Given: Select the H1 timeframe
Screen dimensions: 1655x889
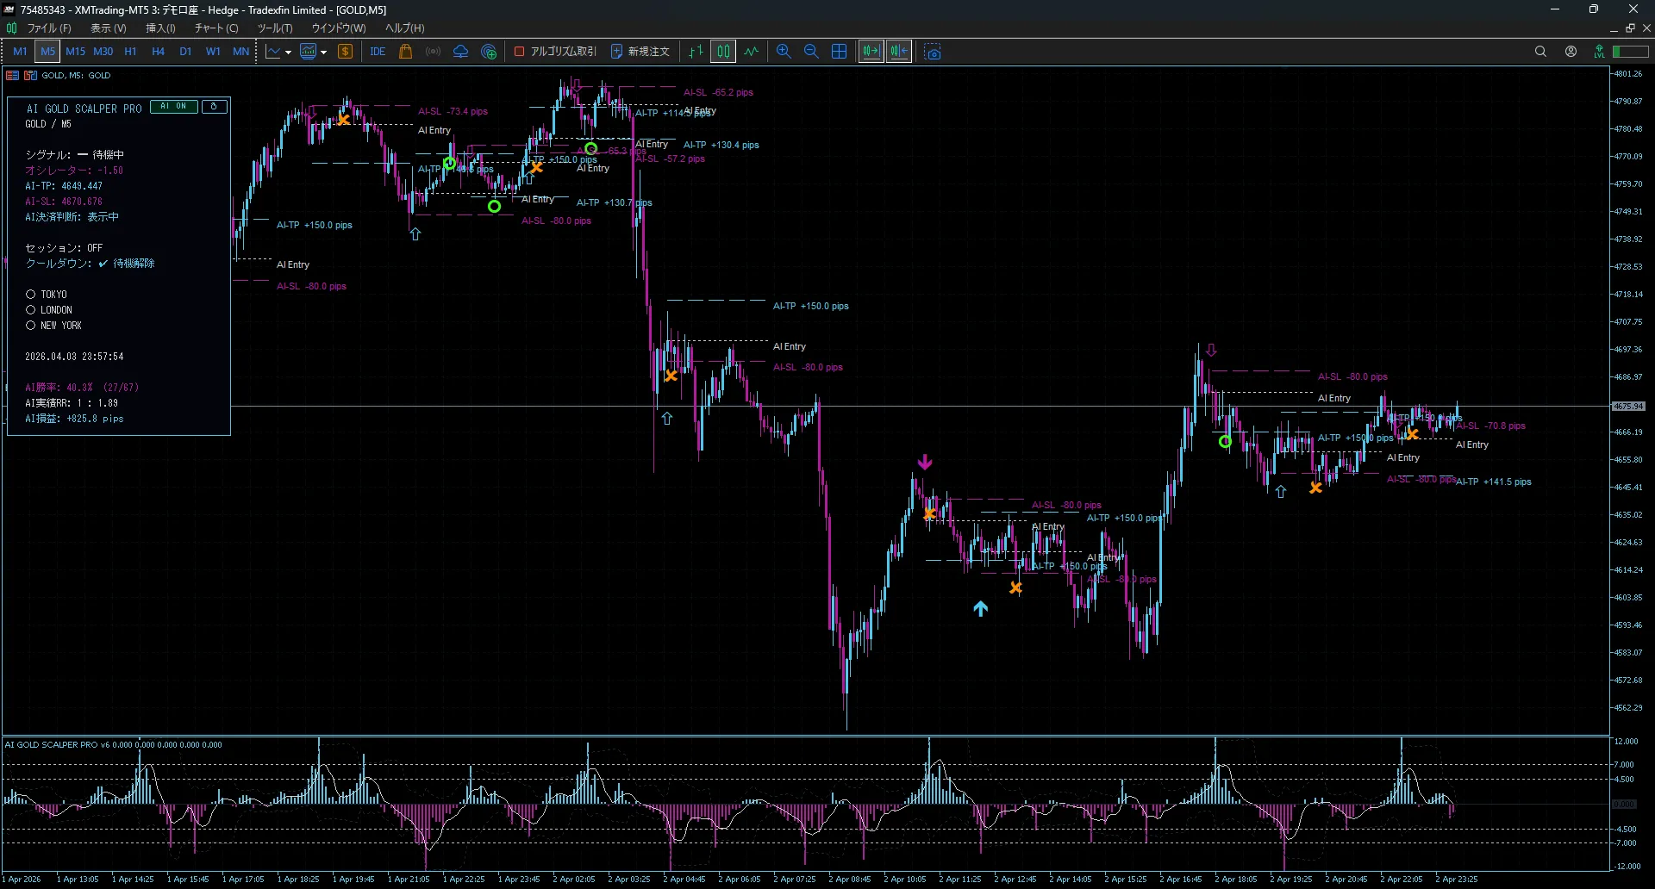Looking at the screenshot, I should (130, 52).
